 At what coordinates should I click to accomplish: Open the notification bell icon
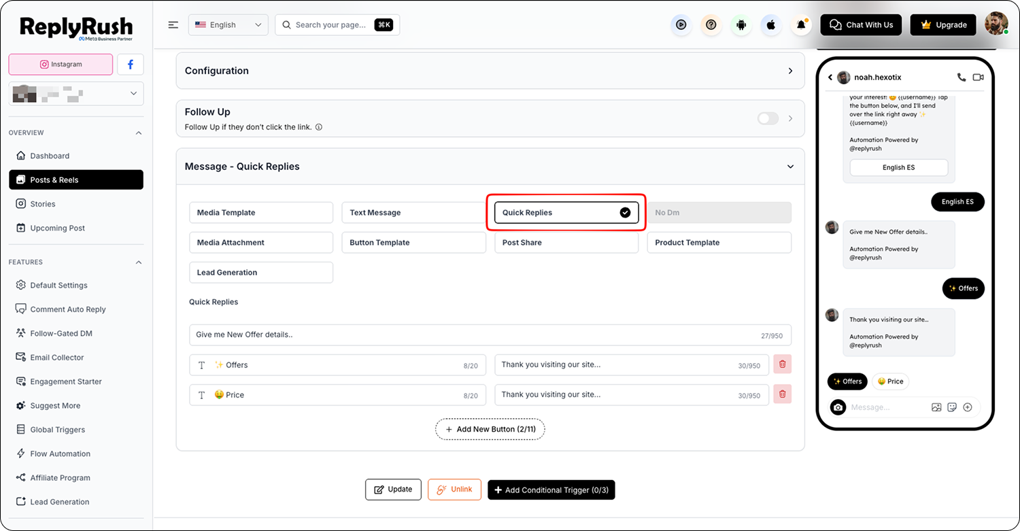pos(802,25)
